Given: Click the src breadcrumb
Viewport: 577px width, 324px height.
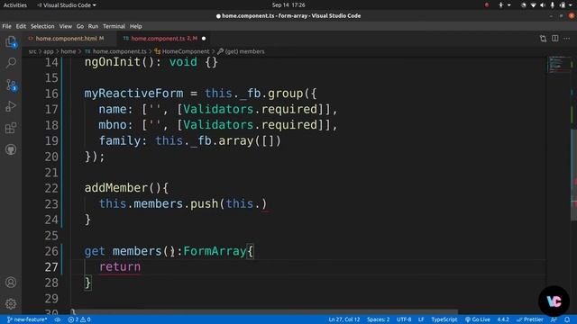Looking at the screenshot, I should coord(32,51).
